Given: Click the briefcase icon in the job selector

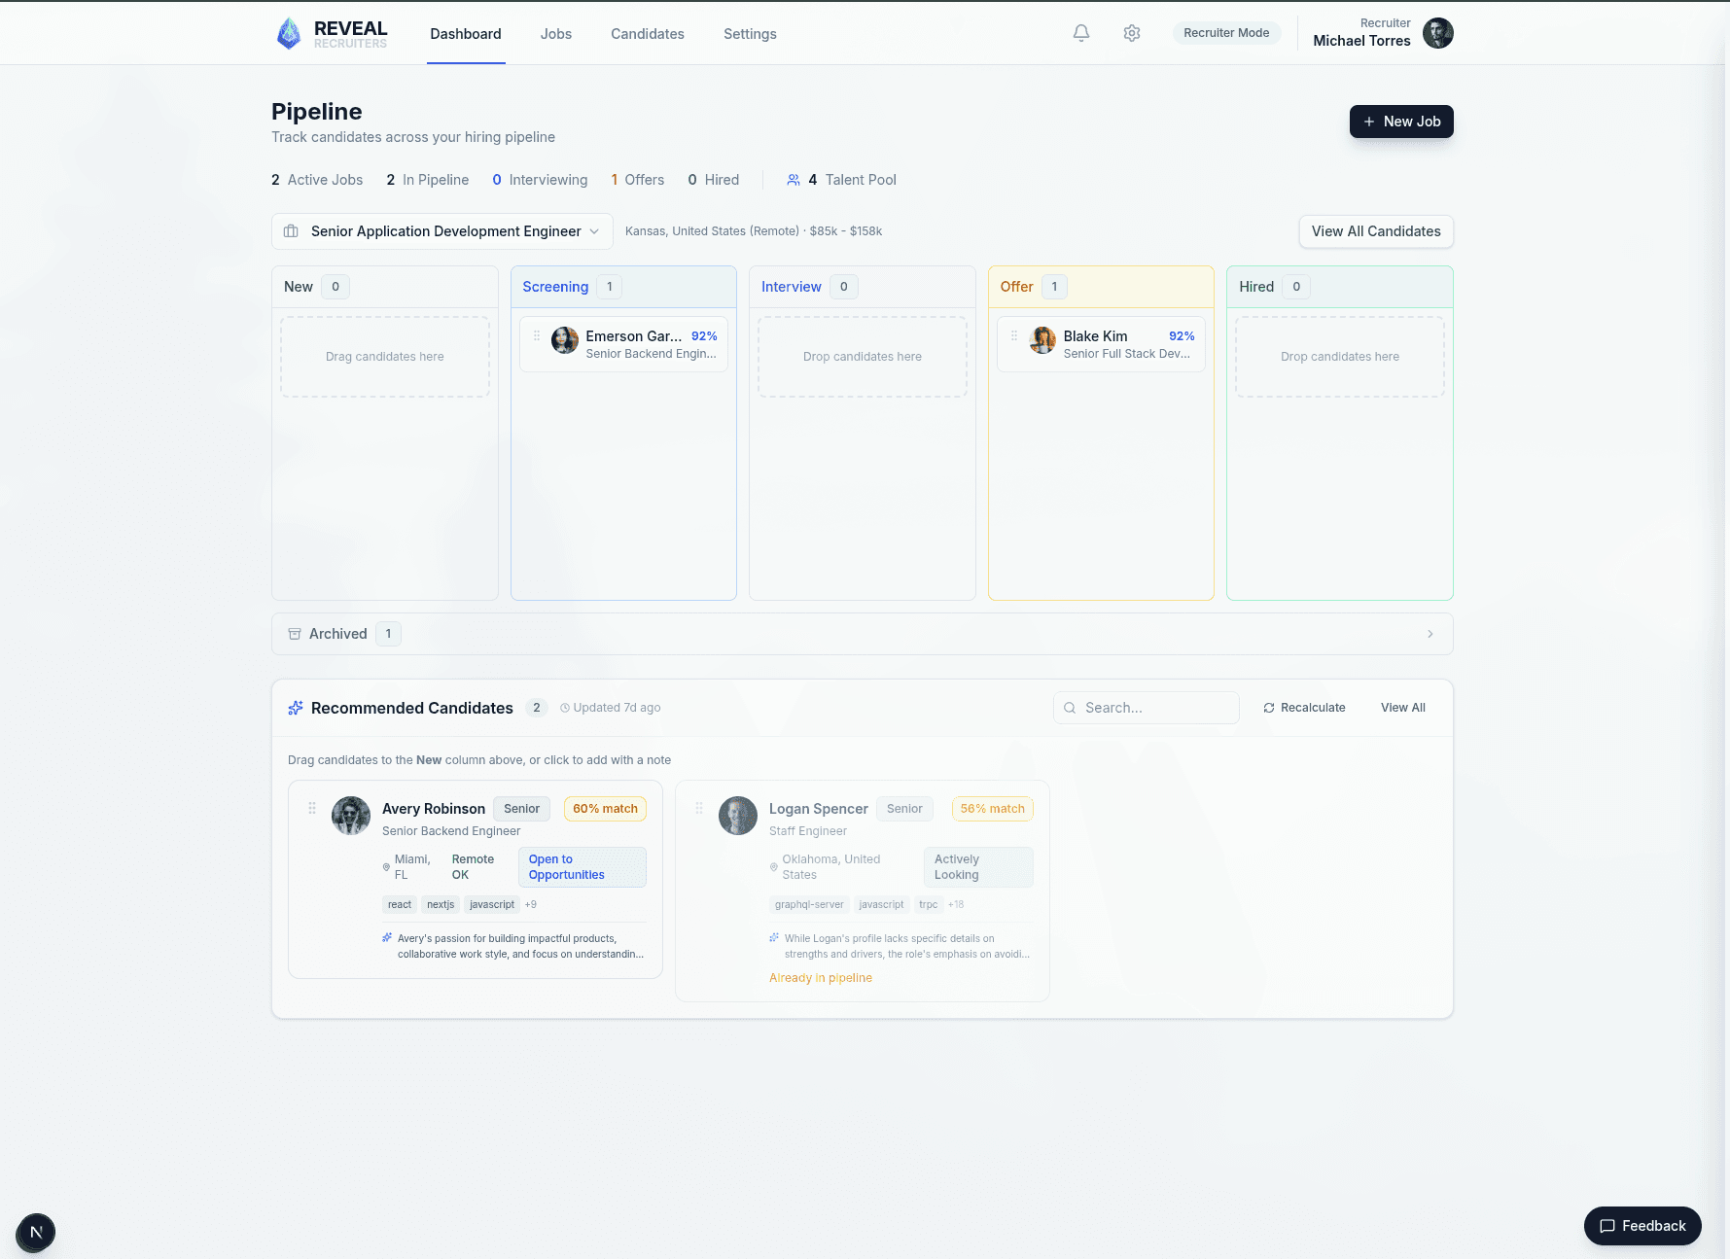Looking at the screenshot, I should [x=291, y=231].
